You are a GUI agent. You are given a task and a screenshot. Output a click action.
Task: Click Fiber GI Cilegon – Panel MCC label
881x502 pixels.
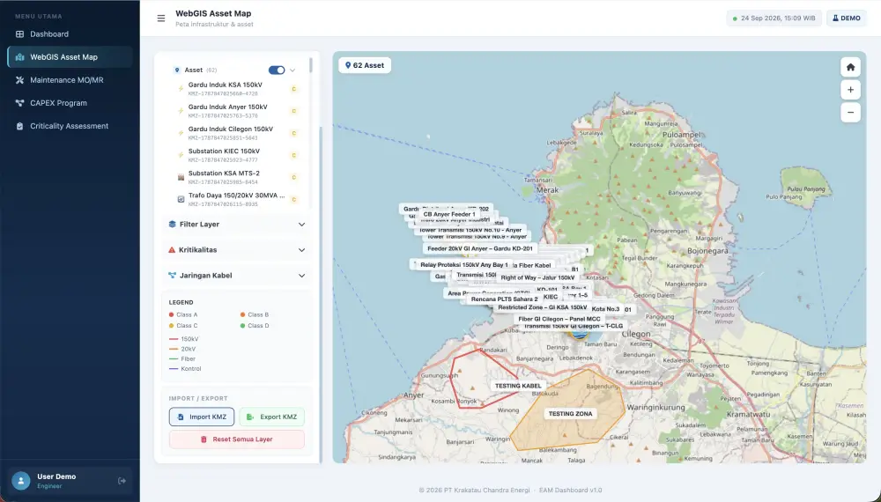click(x=559, y=319)
